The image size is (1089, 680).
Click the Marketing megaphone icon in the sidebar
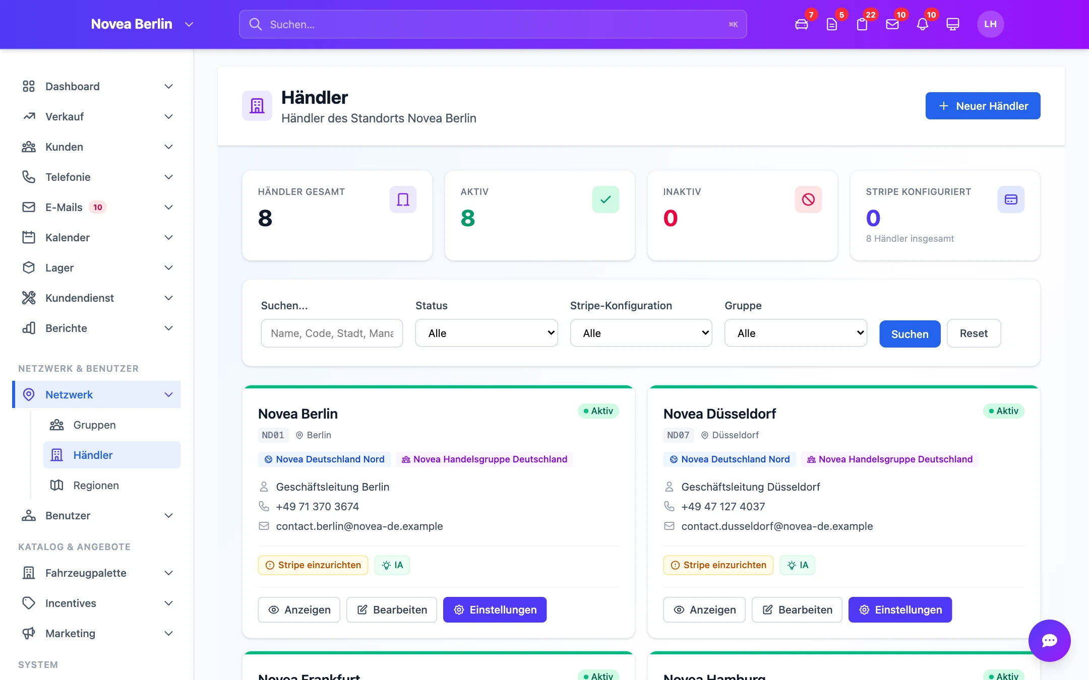coord(29,633)
